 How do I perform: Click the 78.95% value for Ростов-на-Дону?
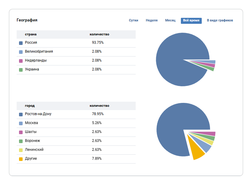(98, 114)
